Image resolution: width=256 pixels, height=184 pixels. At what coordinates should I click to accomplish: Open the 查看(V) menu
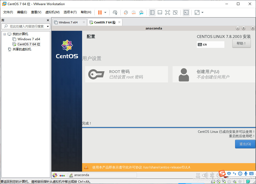(36, 12)
